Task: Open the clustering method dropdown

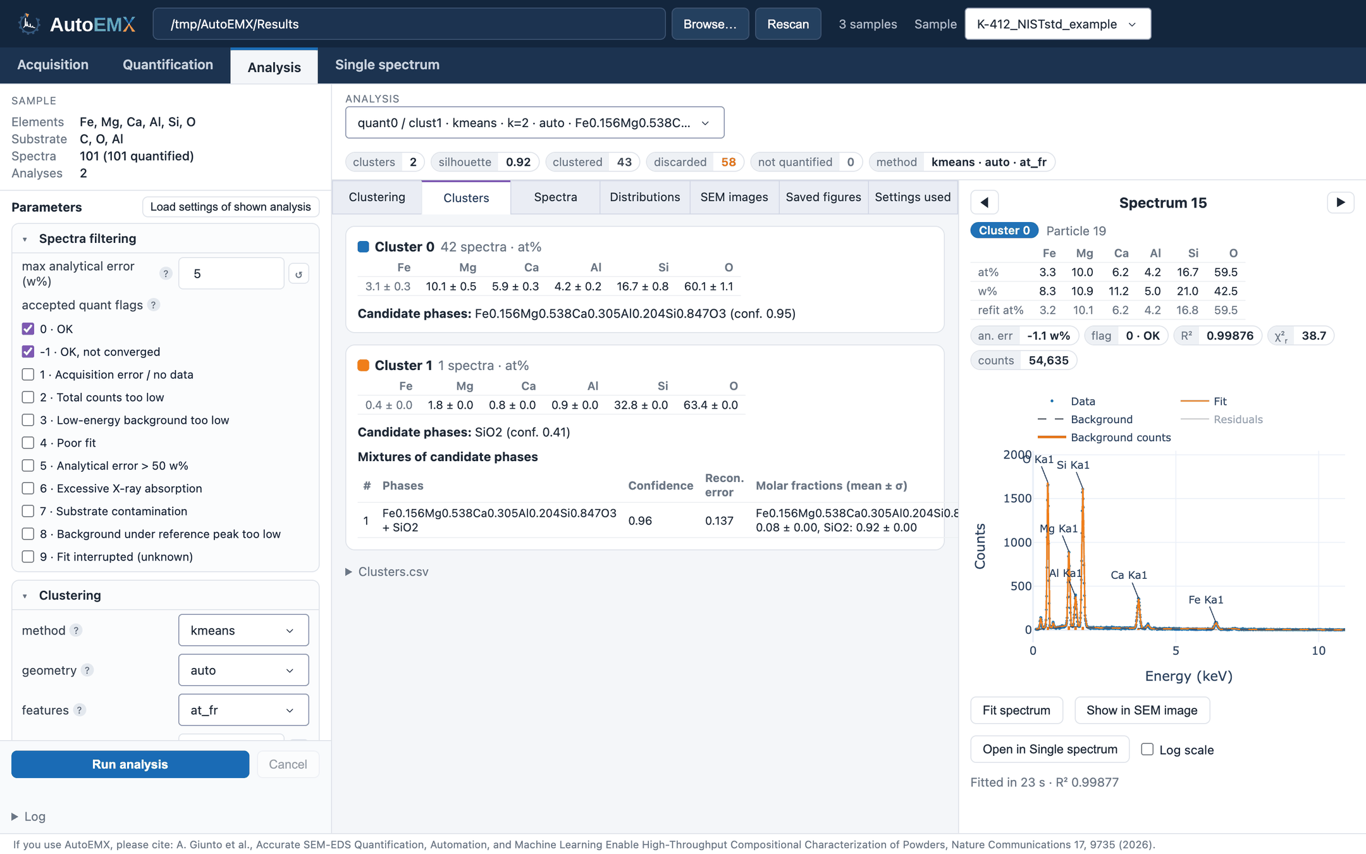Action: click(243, 630)
